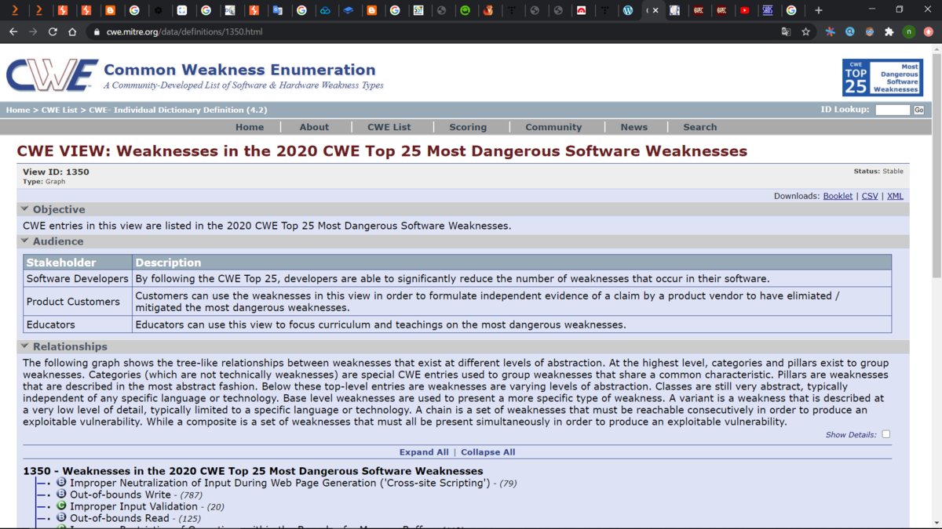View site info via the padlock icon

(97, 32)
